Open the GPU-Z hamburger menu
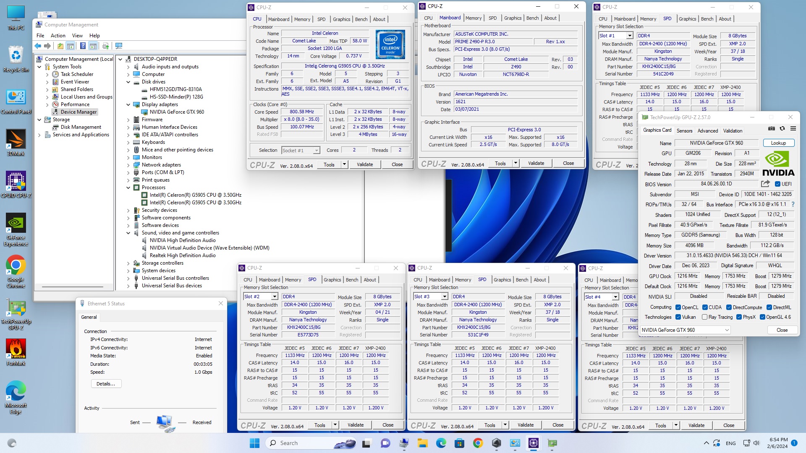Screen dimensions: 806x453 [793, 128]
